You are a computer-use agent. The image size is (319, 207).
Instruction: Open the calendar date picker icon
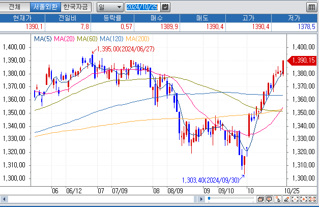point(165,7)
